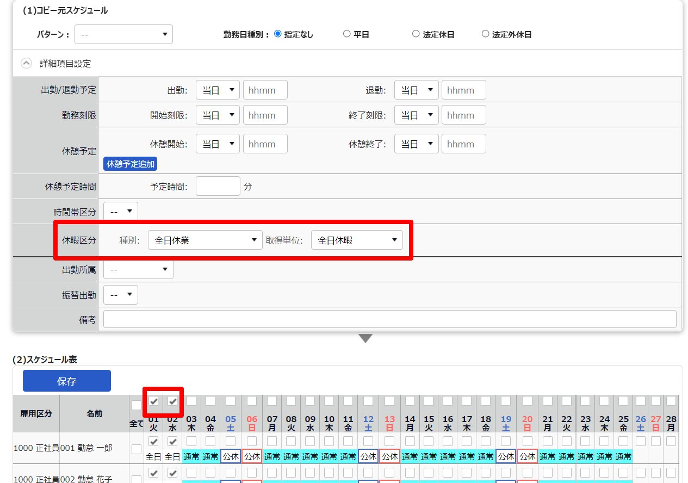
Task: Click the 休憩開始 hhmm field
Action: click(265, 144)
